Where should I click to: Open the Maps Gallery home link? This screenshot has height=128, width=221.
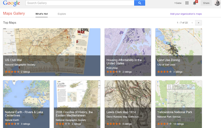tap(14, 14)
